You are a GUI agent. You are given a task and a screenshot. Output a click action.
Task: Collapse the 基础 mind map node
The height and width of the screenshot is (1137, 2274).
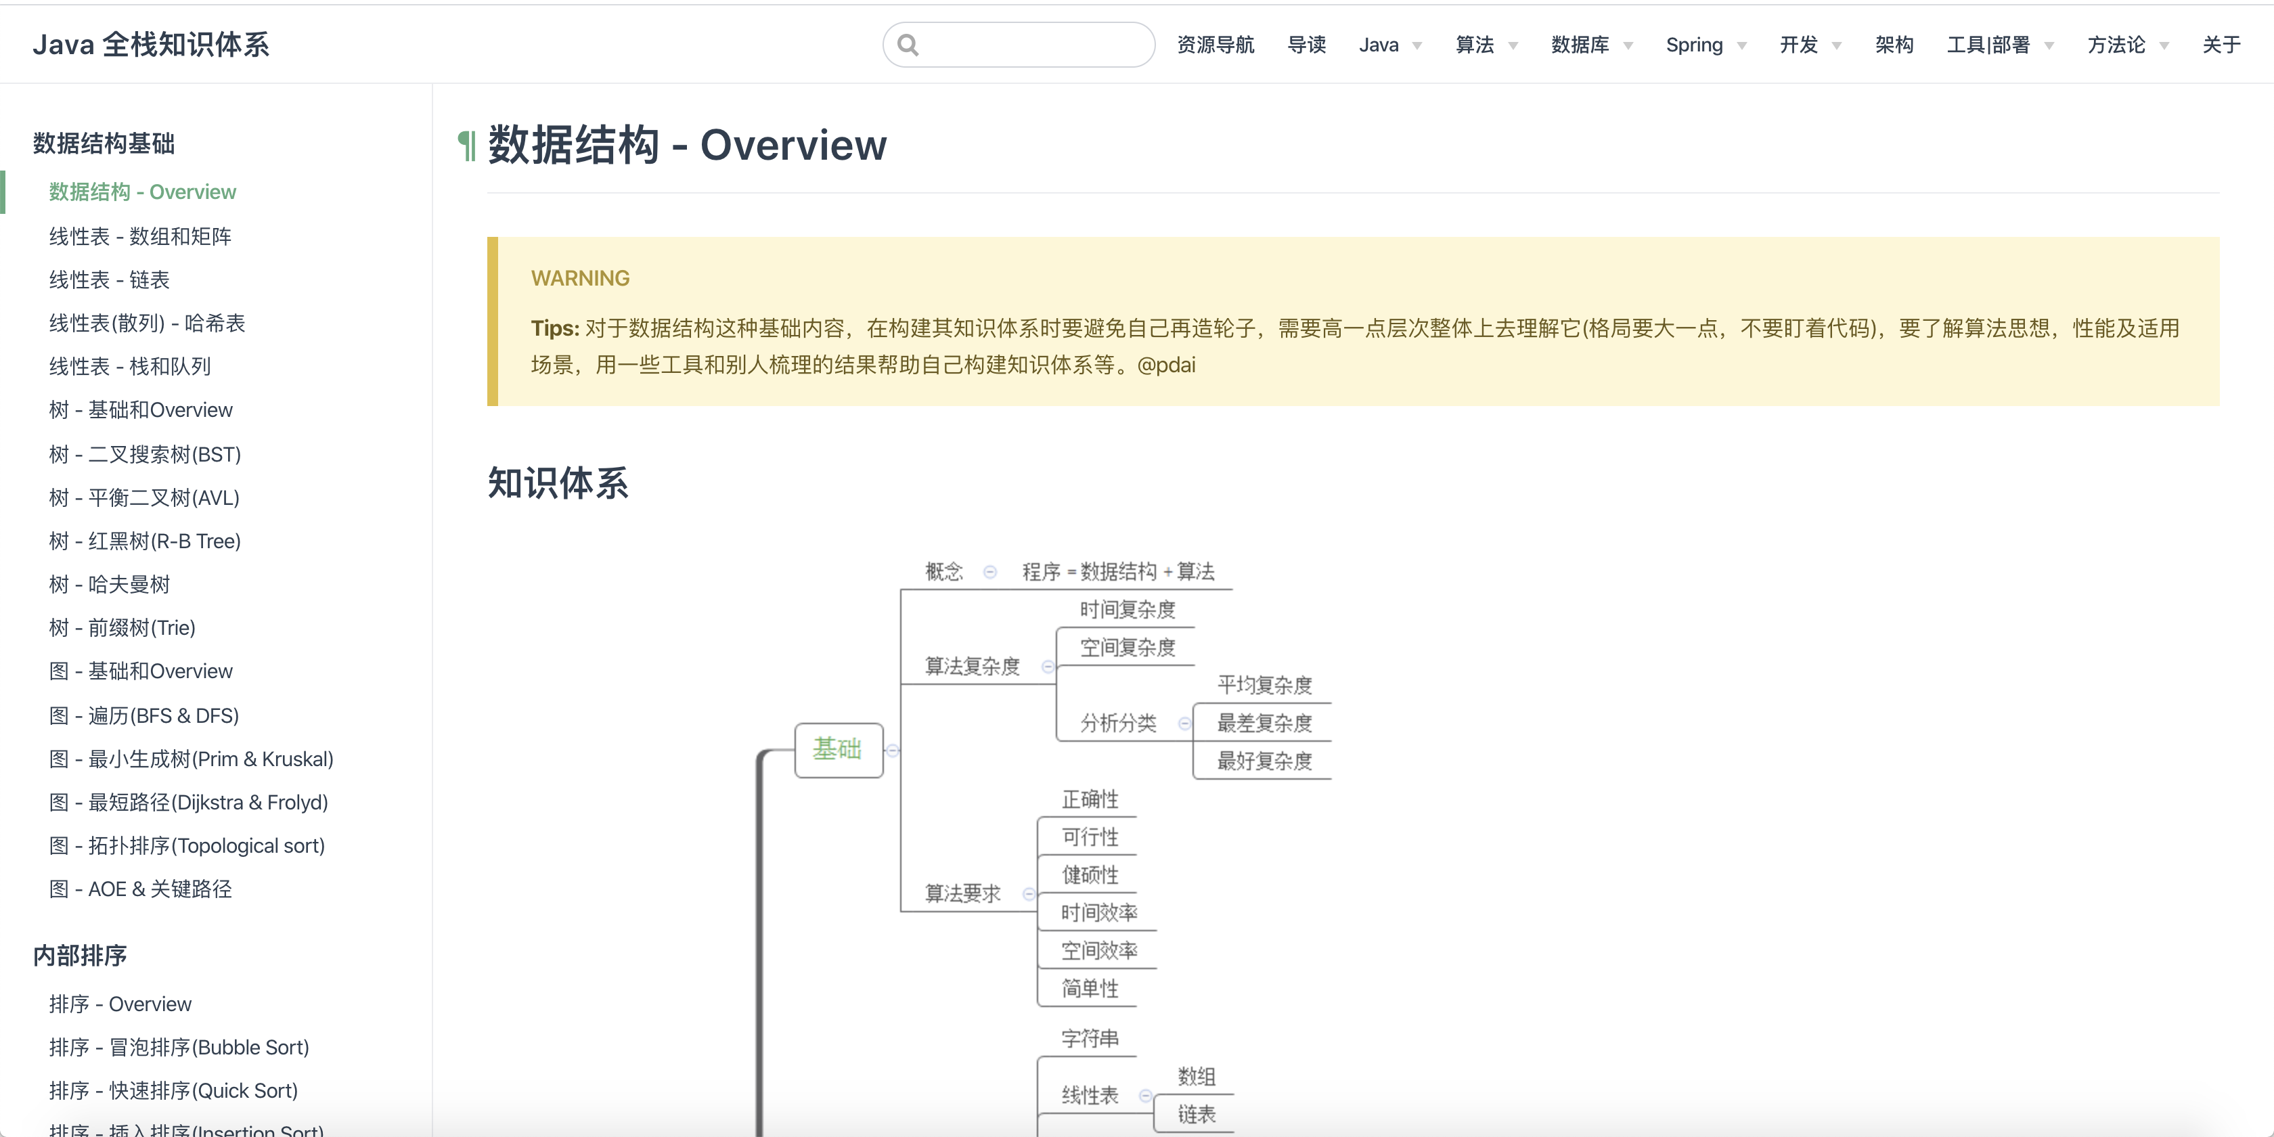893,751
